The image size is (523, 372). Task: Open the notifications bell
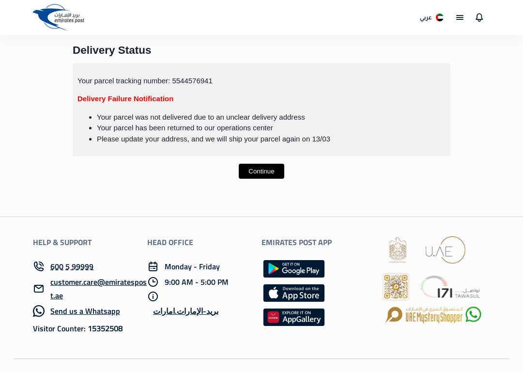(x=479, y=17)
